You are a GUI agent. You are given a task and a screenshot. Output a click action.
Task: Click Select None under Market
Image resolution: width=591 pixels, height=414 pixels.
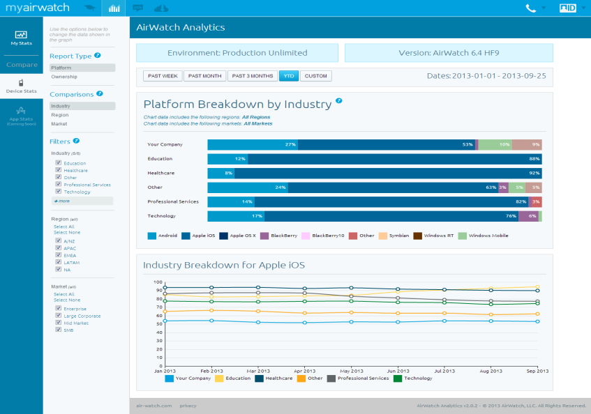(67, 300)
